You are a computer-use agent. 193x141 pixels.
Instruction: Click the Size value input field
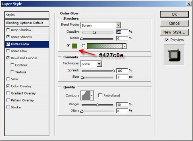(x=122, y=77)
